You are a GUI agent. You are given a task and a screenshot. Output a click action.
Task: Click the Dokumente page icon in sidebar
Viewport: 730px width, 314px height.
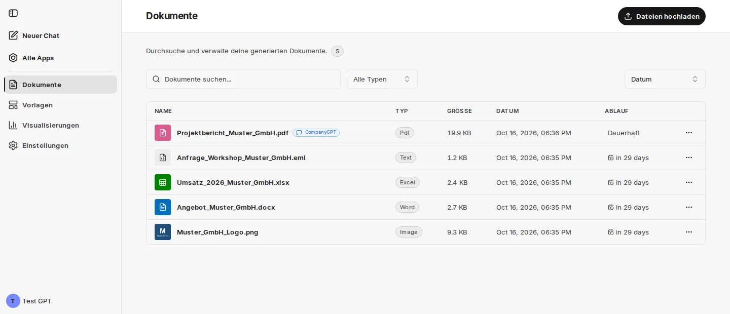13,85
